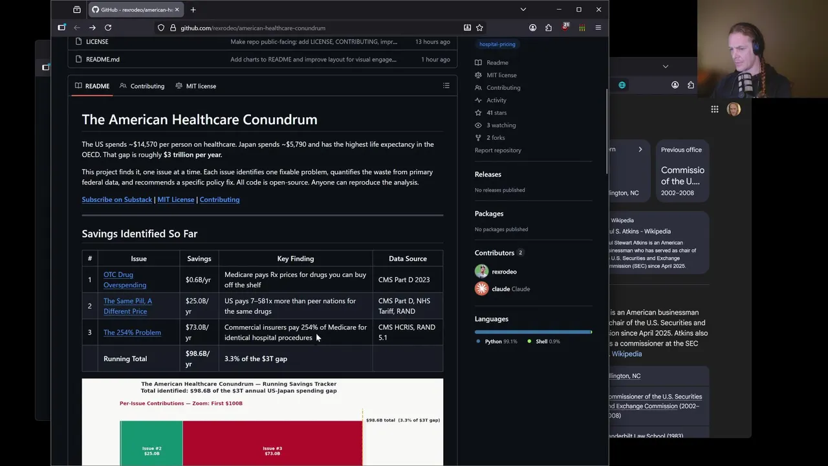The image size is (828, 466).
Task: Open rexrodeo contributor profile
Action: [504, 272]
